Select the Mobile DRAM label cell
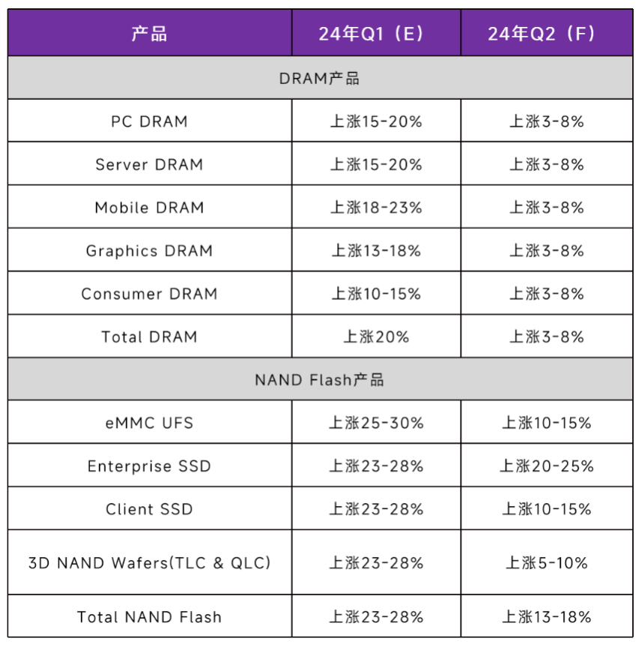Image resolution: width=639 pixels, height=650 pixels. pyautogui.click(x=149, y=208)
